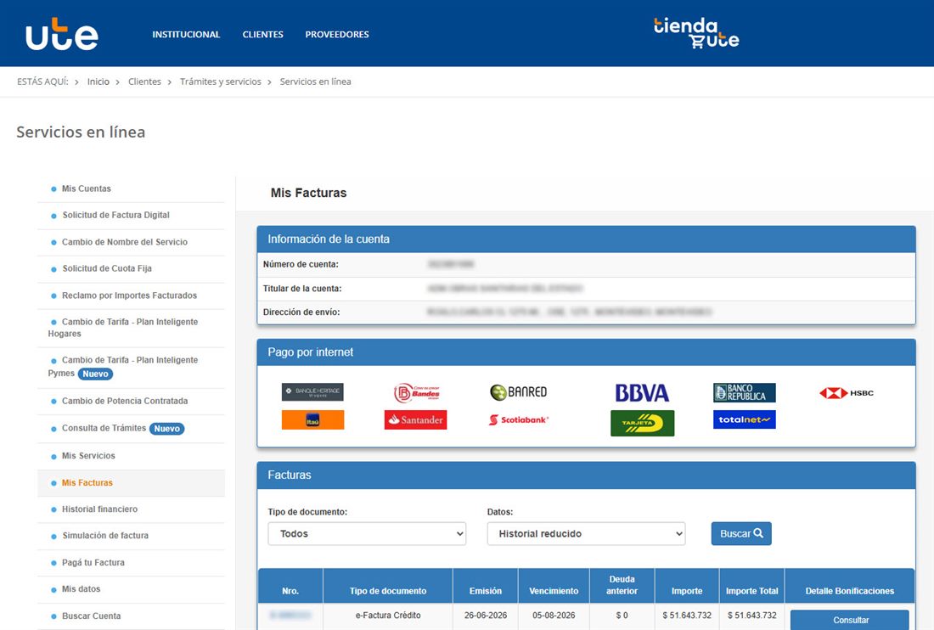Image resolution: width=934 pixels, height=630 pixels.
Task: Select emission date 26-06-2026
Action: click(486, 615)
